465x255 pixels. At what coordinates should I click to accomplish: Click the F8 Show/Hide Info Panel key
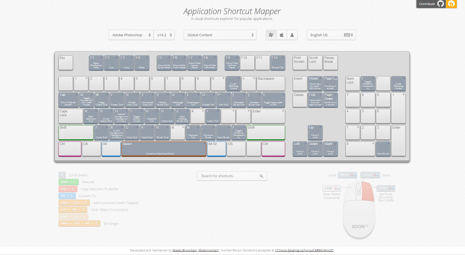point(210,63)
